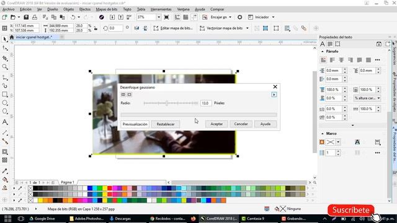
Task: Expand more paragraph options arrow
Action: (353, 125)
